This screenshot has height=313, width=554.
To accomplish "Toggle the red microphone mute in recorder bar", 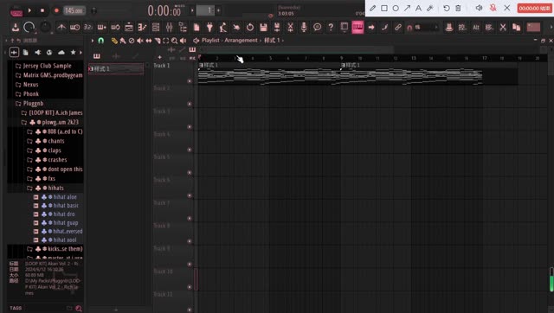I will point(493,8).
